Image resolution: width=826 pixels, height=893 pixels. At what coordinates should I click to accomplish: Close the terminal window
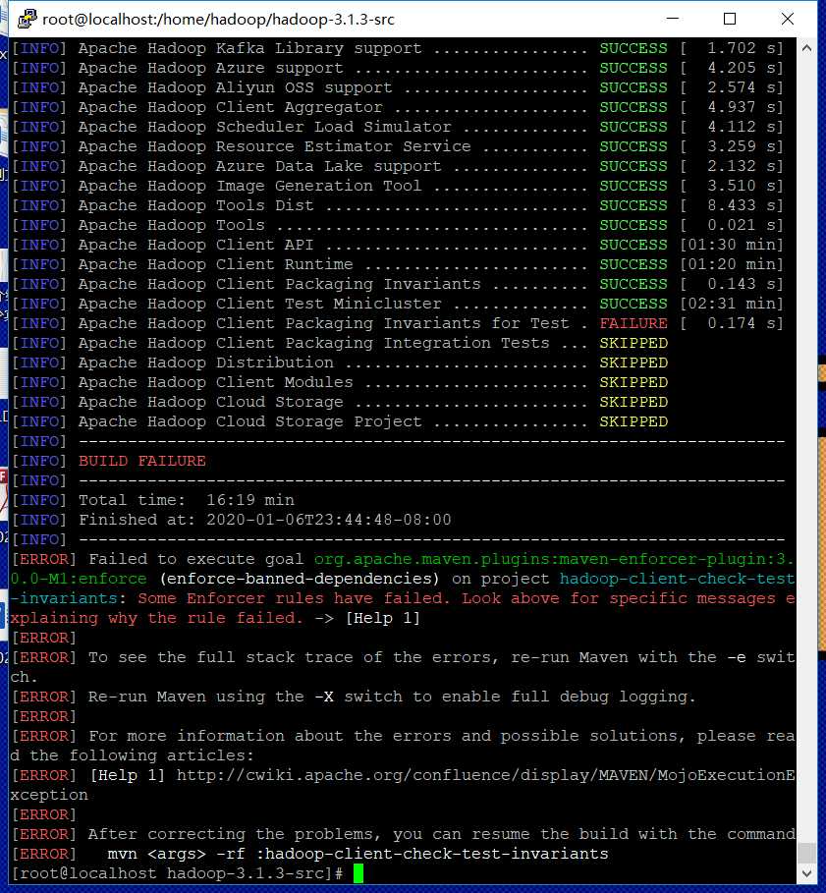pos(788,19)
